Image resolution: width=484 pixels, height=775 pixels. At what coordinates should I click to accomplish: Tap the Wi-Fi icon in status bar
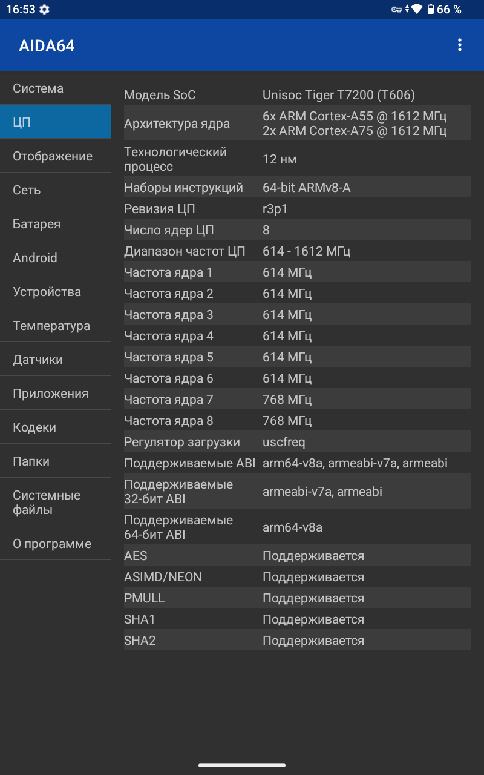(x=416, y=9)
